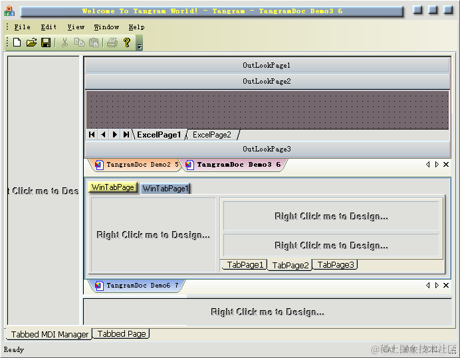Select the TabPage2 tab
The width and height of the screenshot is (460, 358).
tap(290, 265)
